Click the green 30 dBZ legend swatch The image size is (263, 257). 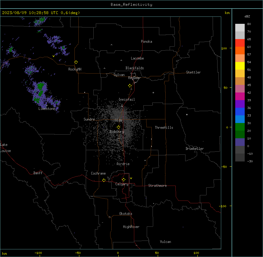point(240,127)
